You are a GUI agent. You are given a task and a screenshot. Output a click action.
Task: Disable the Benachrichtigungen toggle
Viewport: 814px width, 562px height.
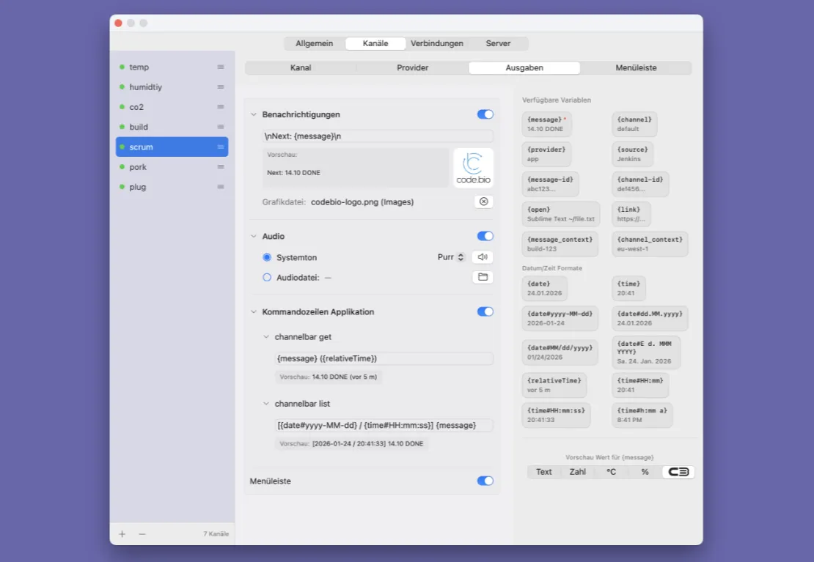click(x=485, y=114)
